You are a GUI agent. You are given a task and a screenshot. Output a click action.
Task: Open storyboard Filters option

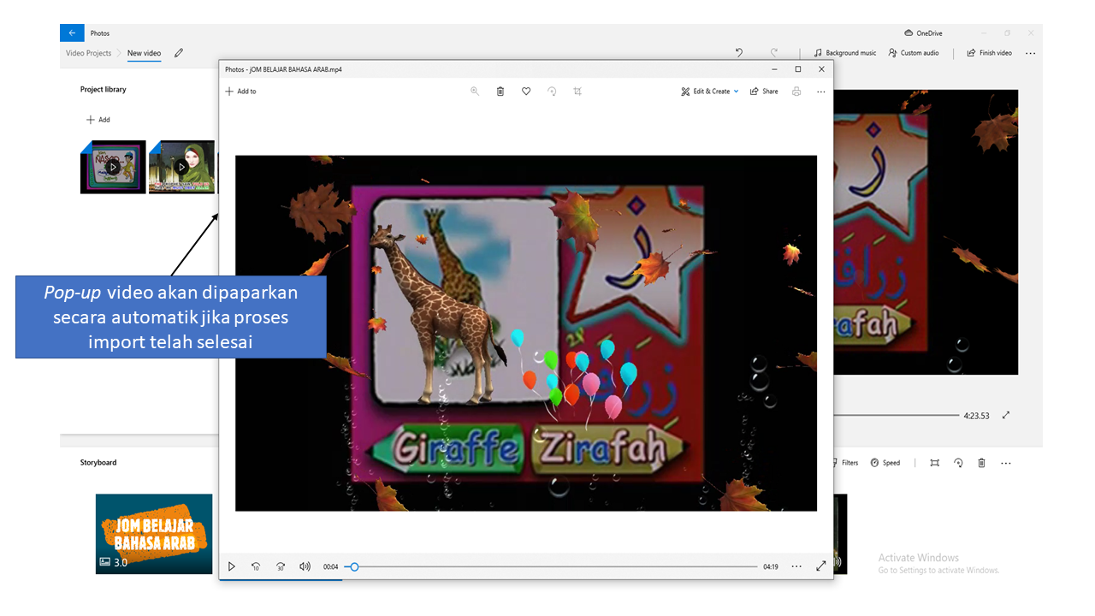tap(845, 463)
